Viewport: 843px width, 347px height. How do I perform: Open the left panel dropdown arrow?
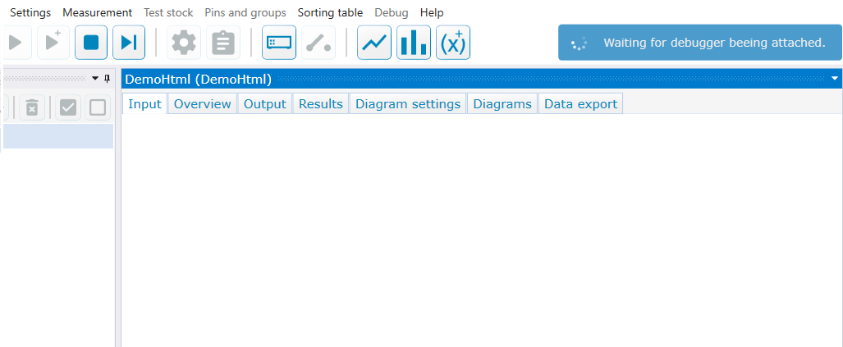tap(96, 79)
